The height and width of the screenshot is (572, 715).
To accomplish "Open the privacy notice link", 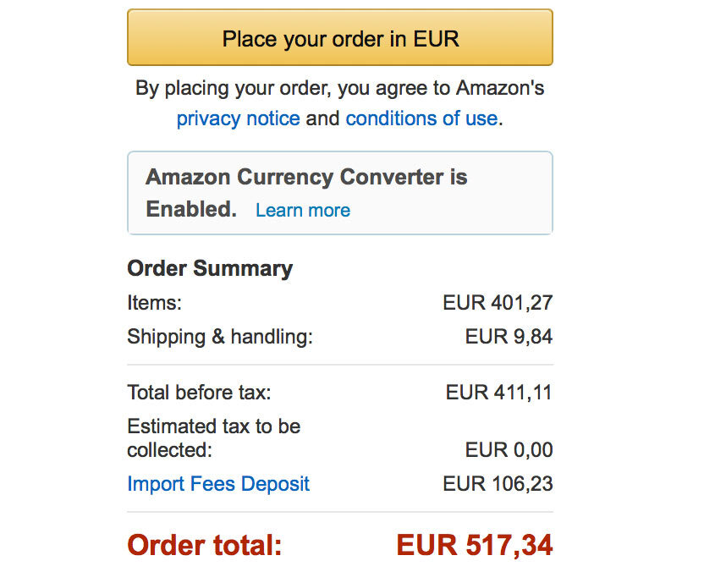I will pos(238,118).
